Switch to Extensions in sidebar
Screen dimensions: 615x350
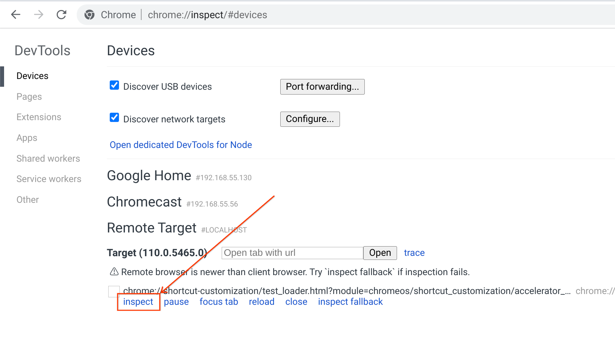pos(39,117)
